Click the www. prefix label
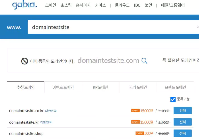 click(x=14, y=27)
